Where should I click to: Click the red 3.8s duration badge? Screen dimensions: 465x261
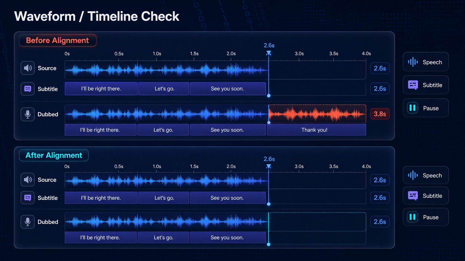380,114
